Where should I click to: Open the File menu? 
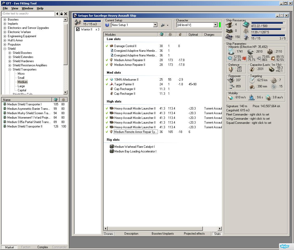(x=5, y=8)
